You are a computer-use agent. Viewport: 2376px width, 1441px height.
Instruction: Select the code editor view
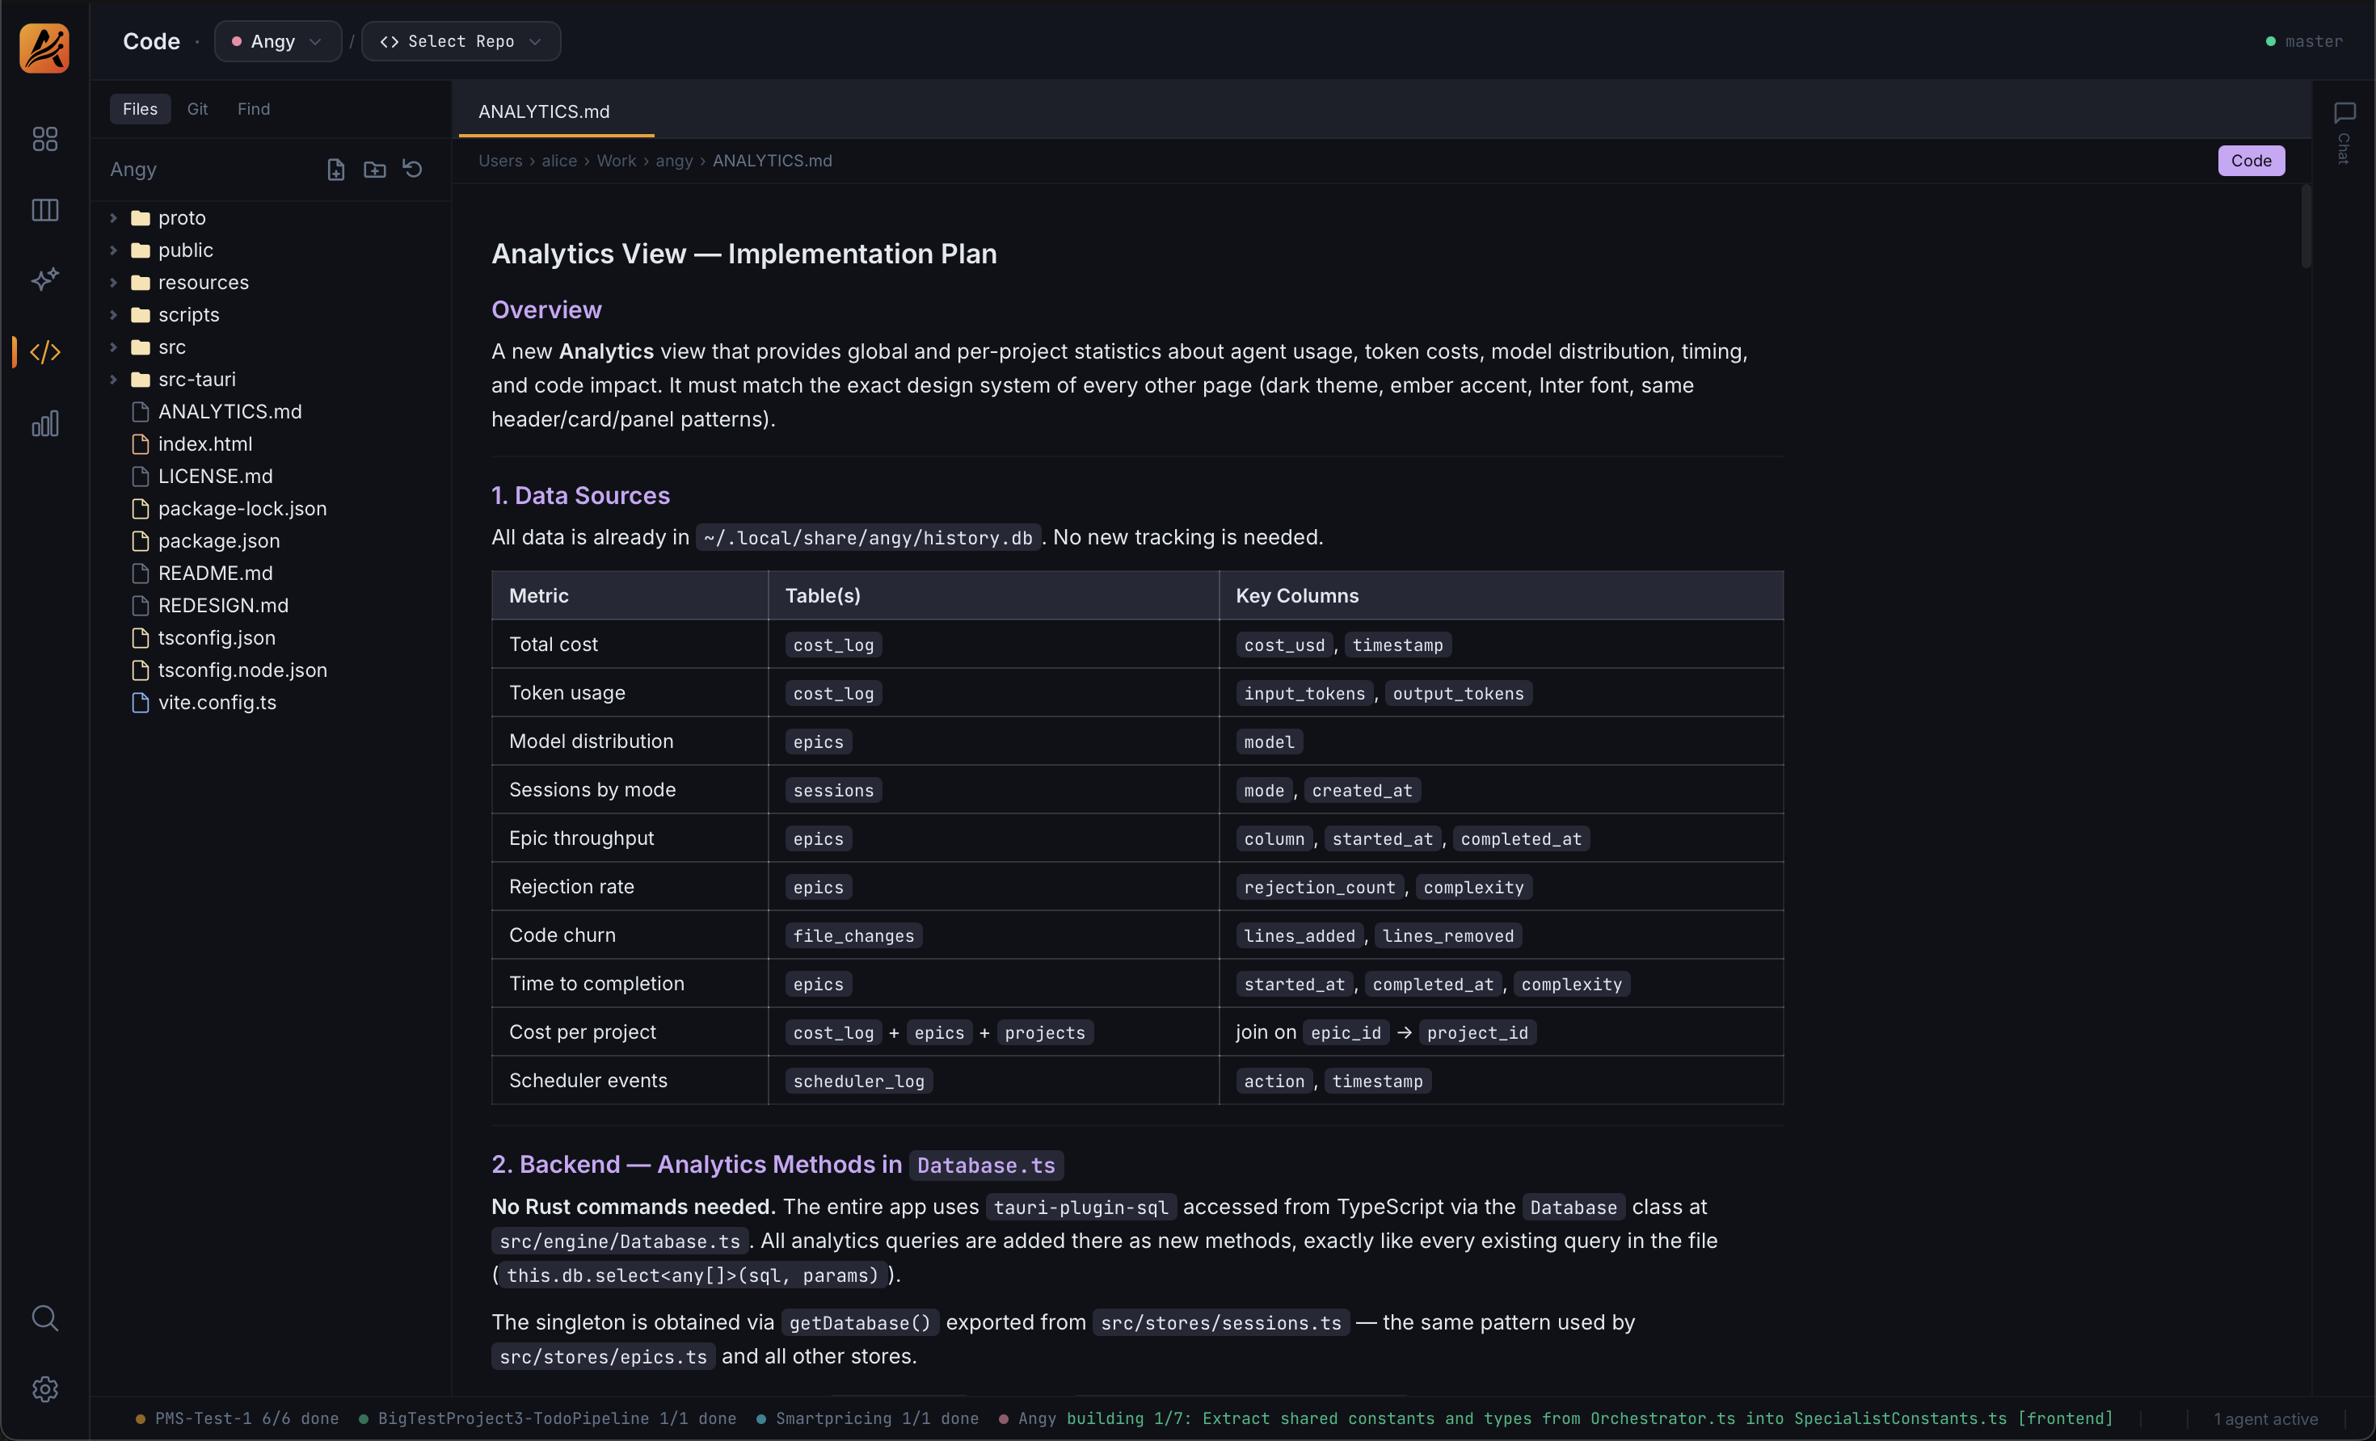click(44, 352)
